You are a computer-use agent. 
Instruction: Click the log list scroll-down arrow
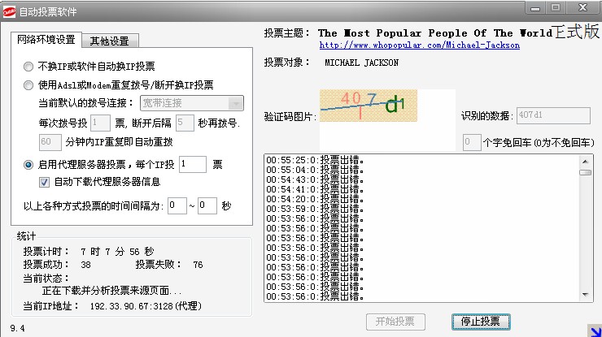pyautogui.click(x=585, y=296)
